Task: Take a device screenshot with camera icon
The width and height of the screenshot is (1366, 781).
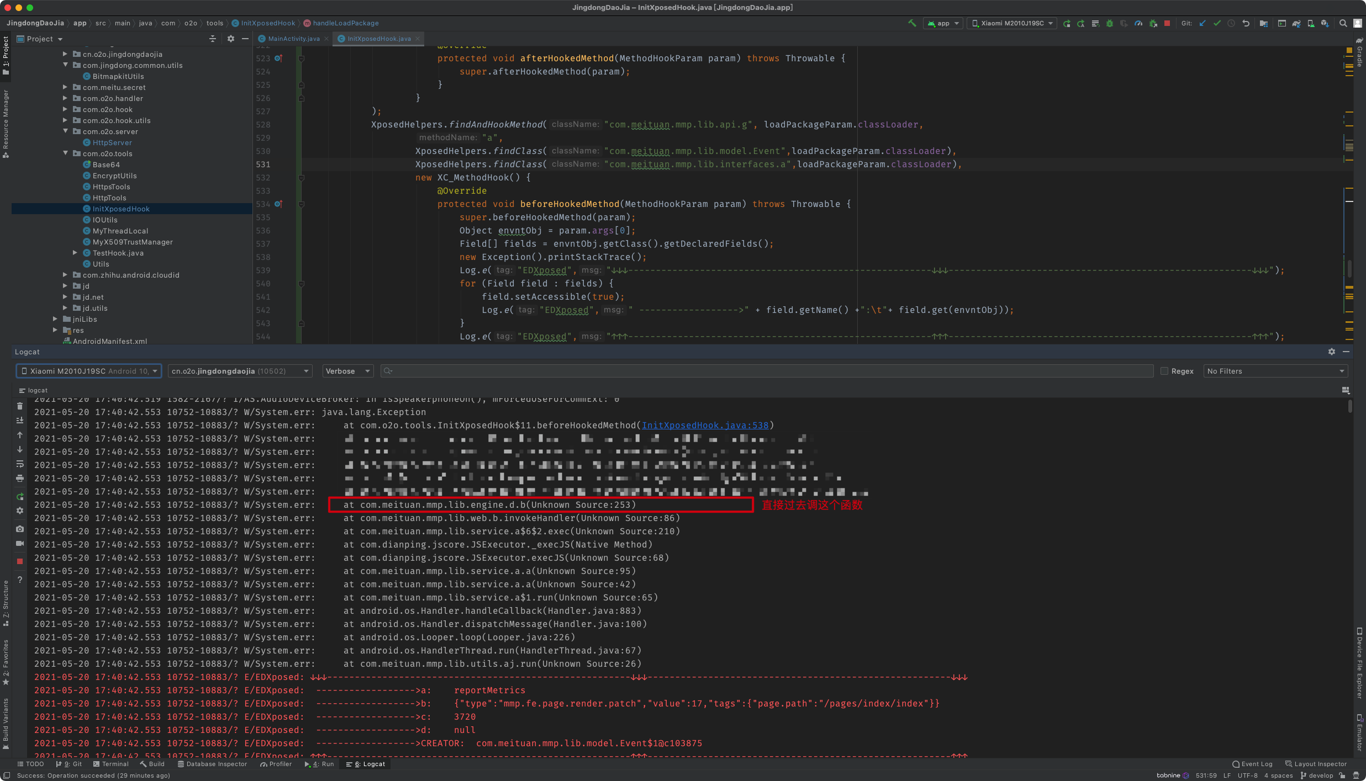Action: click(x=20, y=529)
